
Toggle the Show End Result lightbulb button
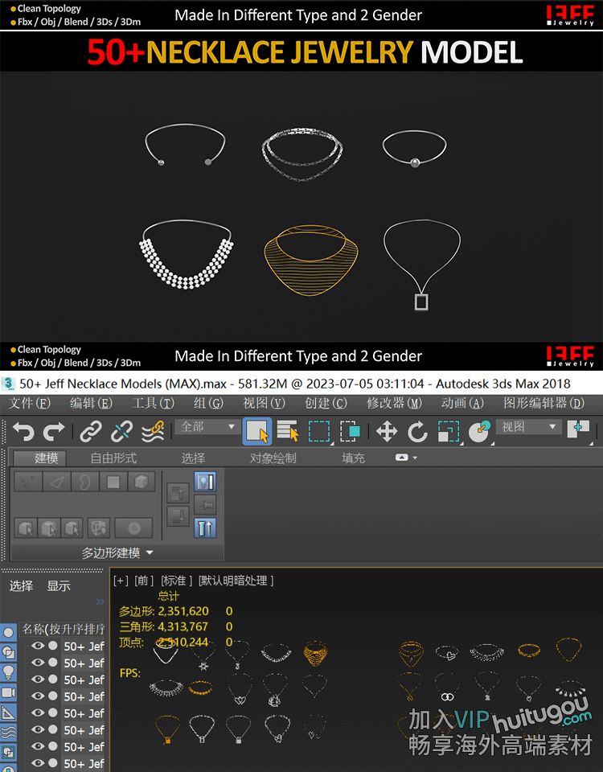[x=205, y=481]
